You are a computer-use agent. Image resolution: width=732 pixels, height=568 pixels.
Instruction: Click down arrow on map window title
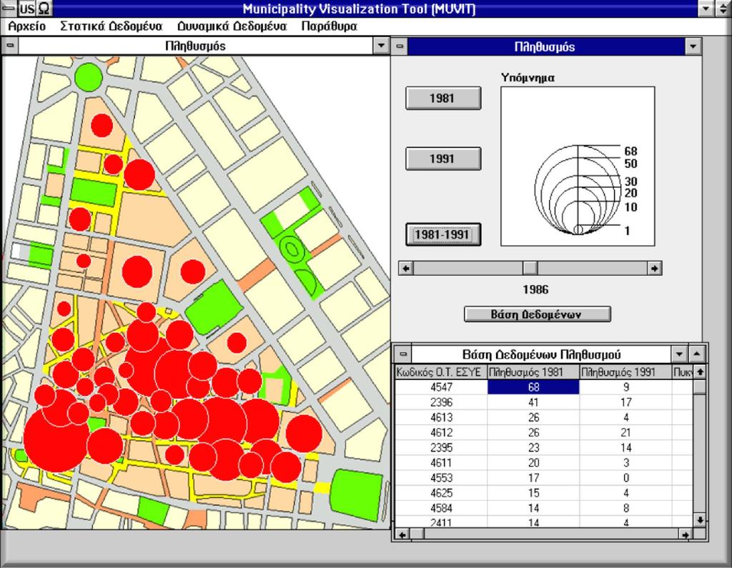pyautogui.click(x=382, y=46)
